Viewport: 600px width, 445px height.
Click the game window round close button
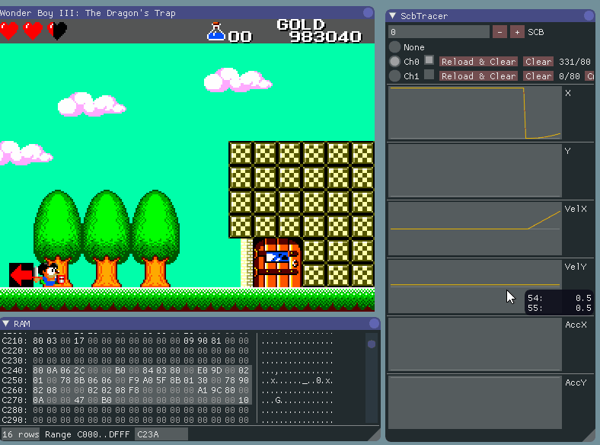[x=368, y=13]
